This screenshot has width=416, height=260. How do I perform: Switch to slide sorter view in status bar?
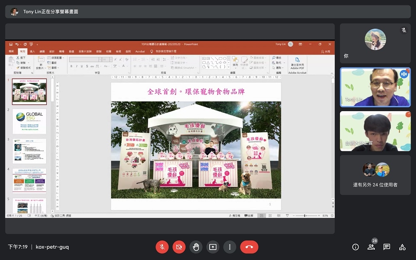coord(270,215)
